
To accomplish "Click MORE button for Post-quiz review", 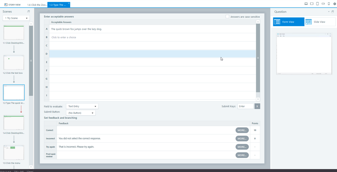I will [x=242, y=155].
